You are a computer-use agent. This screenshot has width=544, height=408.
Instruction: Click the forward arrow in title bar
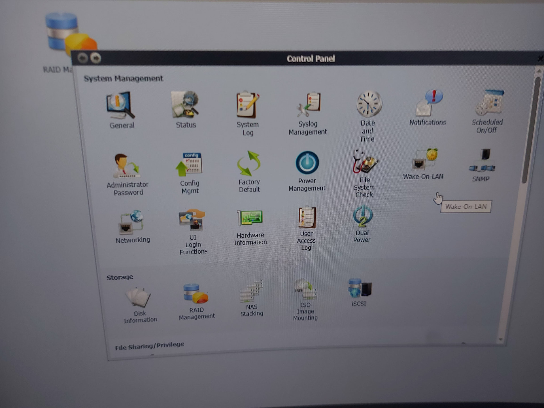(96, 58)
